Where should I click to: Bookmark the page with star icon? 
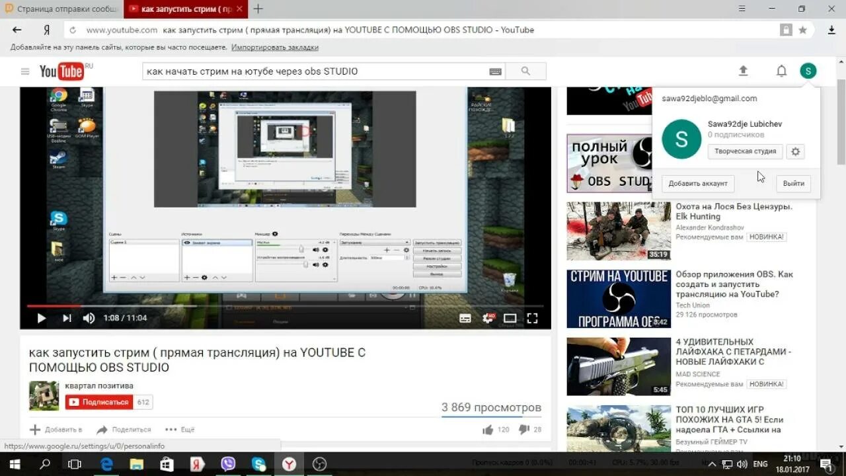(x=802, y=30)
